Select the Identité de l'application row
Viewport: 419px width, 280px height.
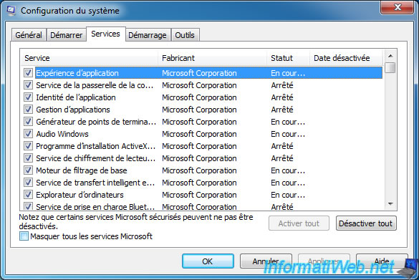point(203,97)
